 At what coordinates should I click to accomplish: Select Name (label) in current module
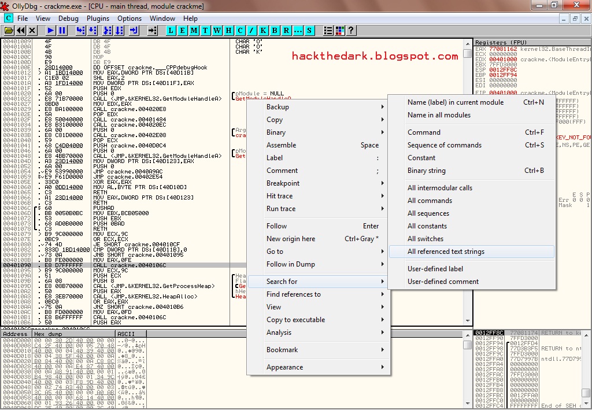tap(472, 102)
